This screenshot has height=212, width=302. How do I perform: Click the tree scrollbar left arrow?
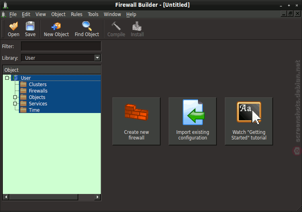6,197
